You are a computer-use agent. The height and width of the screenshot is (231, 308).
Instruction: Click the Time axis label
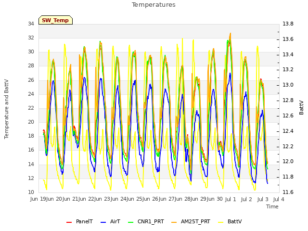272,206
